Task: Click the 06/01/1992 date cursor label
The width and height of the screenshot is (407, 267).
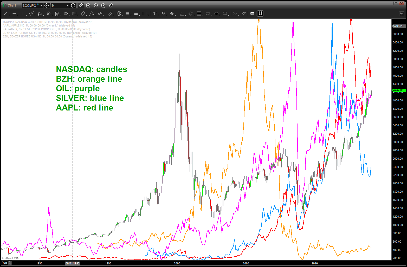Action: (x=73, y=263)
